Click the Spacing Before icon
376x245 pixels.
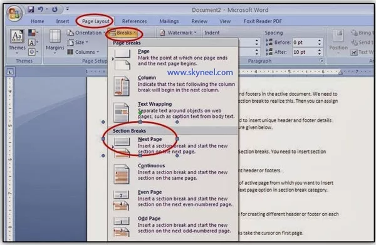click(269, 43)
